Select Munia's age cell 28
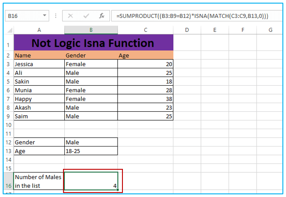 (x=145, y=90)
